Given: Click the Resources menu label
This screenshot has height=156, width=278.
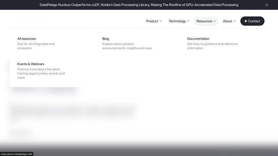Looking at the screenshot, I should click(204, 21).
